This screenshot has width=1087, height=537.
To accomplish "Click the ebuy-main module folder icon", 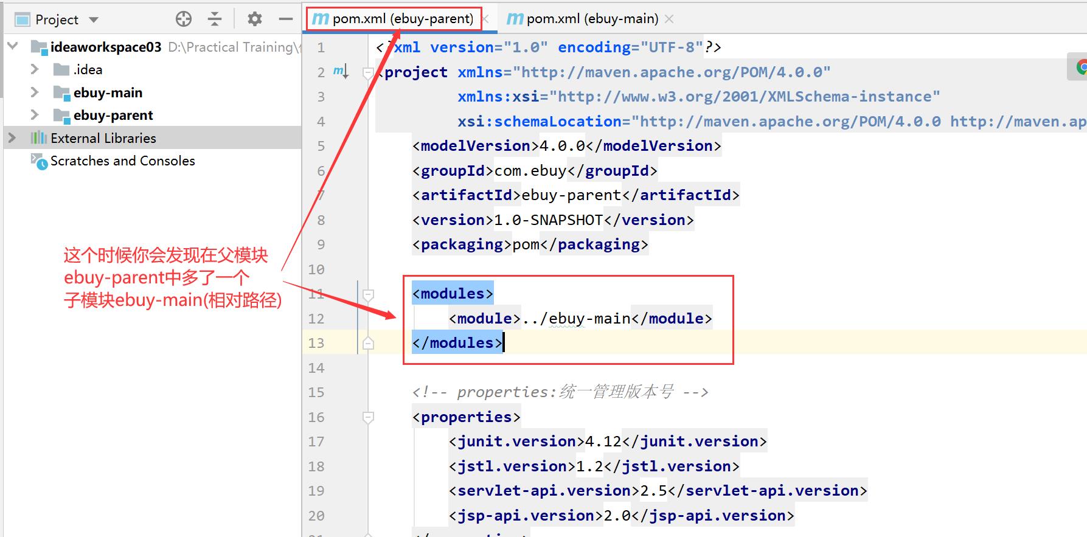I will click(61, 93).
